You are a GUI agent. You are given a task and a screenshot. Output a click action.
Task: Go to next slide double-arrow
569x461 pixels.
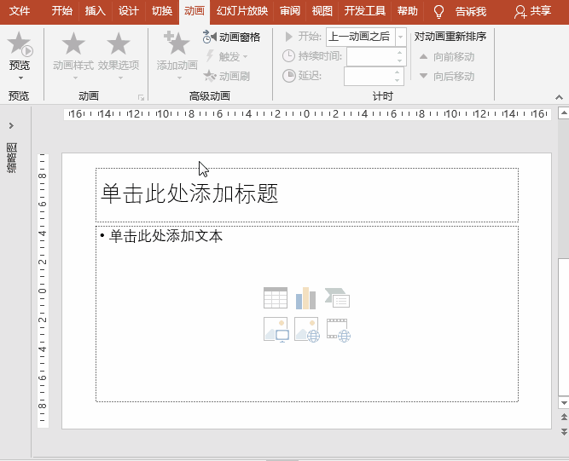tap(564, 431)
